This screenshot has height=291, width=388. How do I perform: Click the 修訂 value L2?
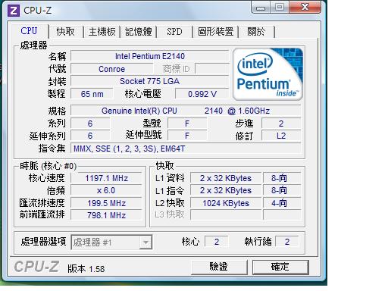[x=281, y=136]
